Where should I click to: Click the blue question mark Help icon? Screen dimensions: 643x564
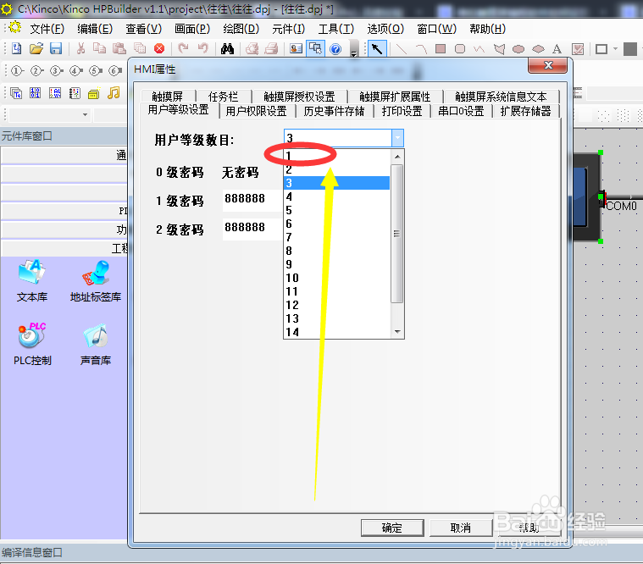(x=335, y=49)
